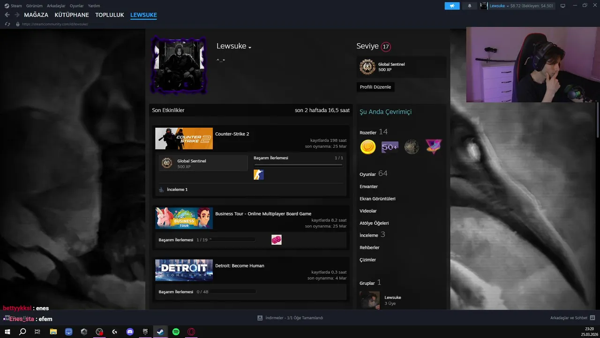Open the Lewsuke group avatar
Image resolution: width=600 pixels, height=338 pixels.
369,300
